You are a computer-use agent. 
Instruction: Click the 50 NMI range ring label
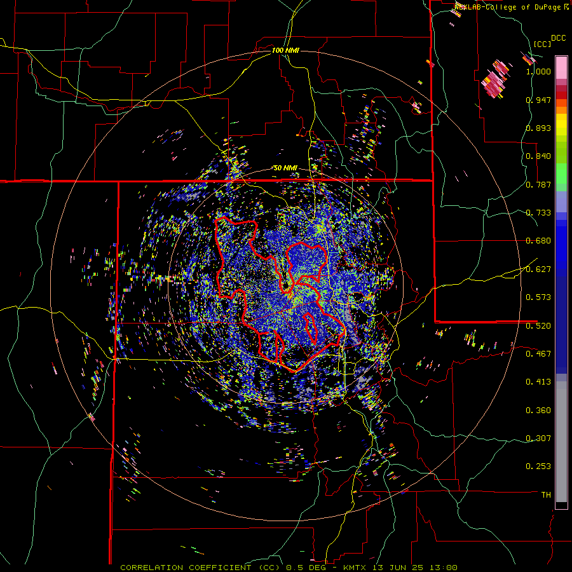click(x=285, y=168)
